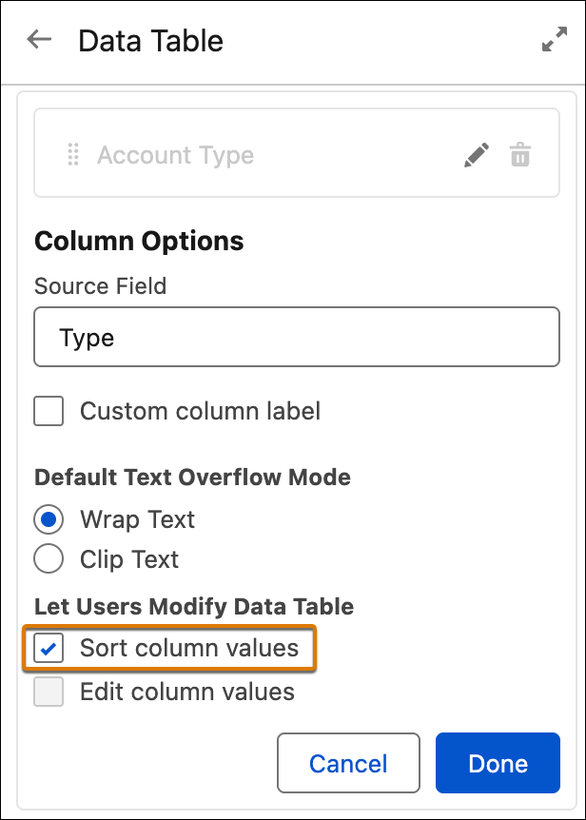586x820 pixels.
Task: Delete the Account Type column via trash icon
Action: (x=519, y=153)
